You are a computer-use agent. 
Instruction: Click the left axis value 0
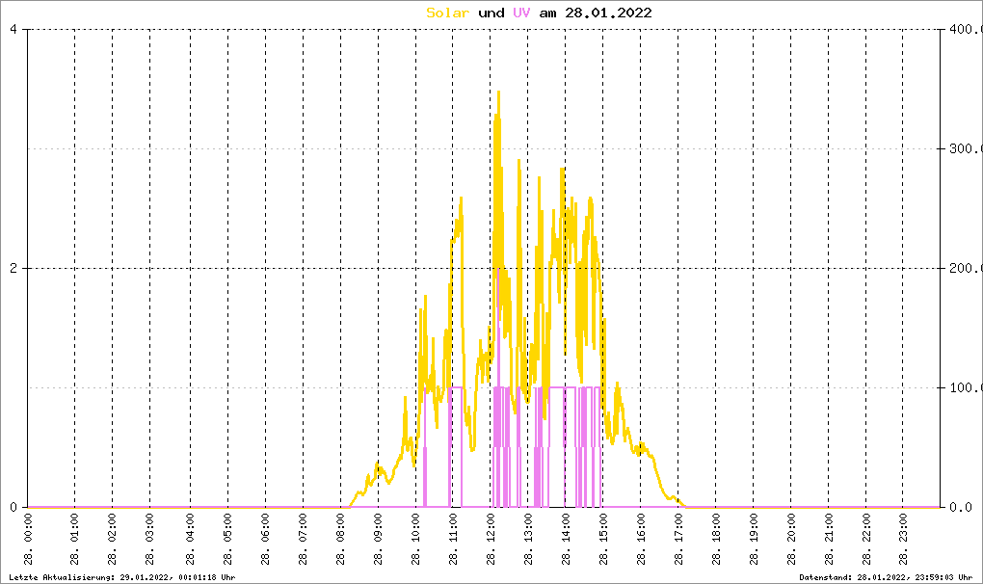[x=13, y=507]
